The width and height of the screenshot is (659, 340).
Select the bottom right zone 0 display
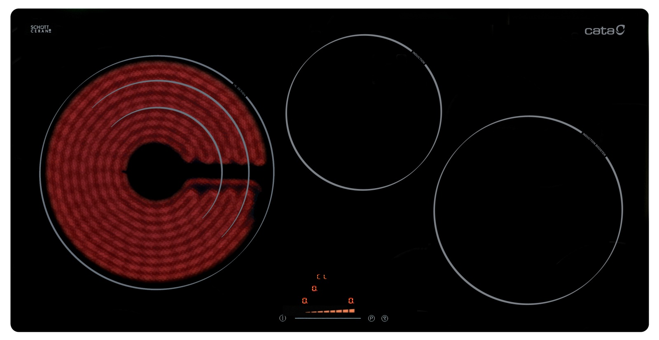(x=351, y=301)
